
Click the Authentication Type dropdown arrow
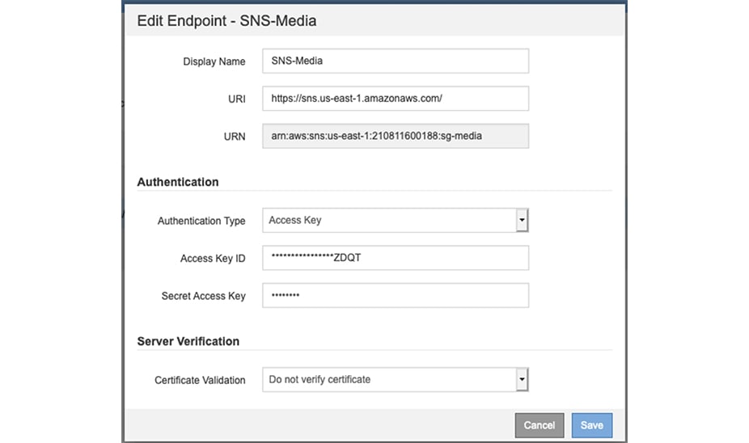pyautogui.click(x=522, y=220)
